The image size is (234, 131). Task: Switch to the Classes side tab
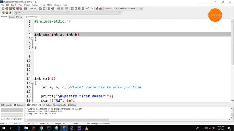(11, 17)
